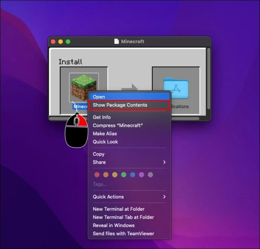Screen dimensions: 260x249
Task: Click the Tags... entry
Action: click(x=100, y=184)
